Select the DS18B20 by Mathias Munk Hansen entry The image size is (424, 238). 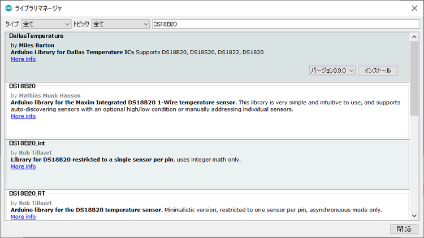(207, 111)
